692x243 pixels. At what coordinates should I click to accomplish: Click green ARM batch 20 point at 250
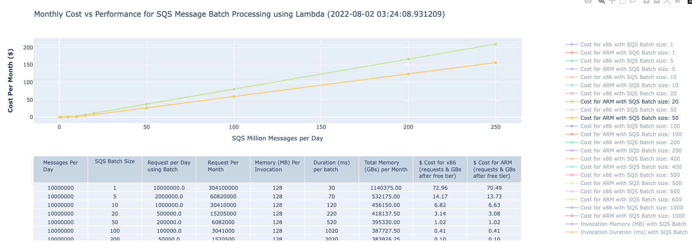click(x=496, y=44)
